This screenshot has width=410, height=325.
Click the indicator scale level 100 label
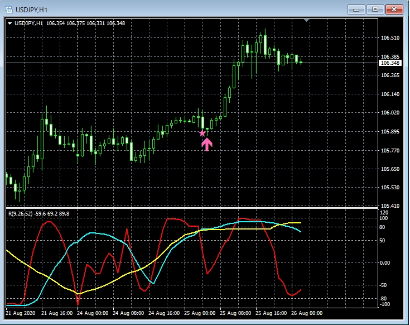pyautogui.click(x=384, y=219)
